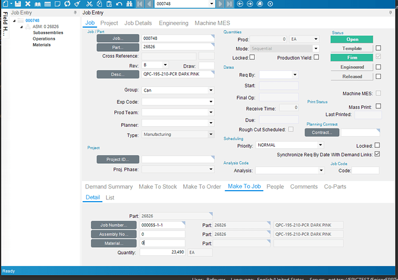Click the Copy pages icon

(99, 4)
